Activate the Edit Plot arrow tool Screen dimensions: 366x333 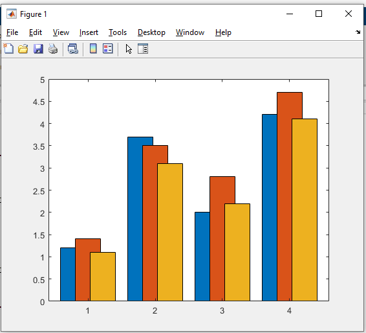click(129, 49)
